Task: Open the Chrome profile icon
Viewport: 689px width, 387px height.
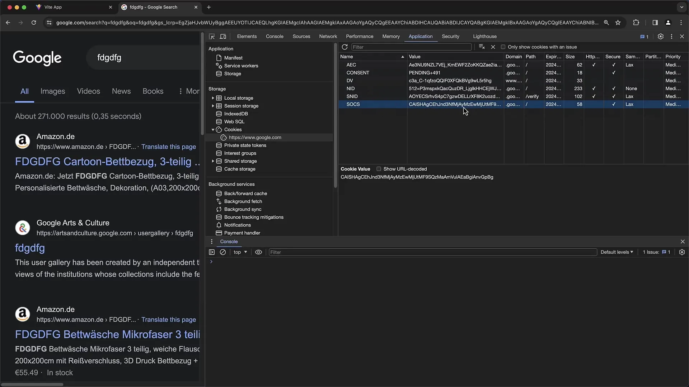Action: tap(668, 23)
